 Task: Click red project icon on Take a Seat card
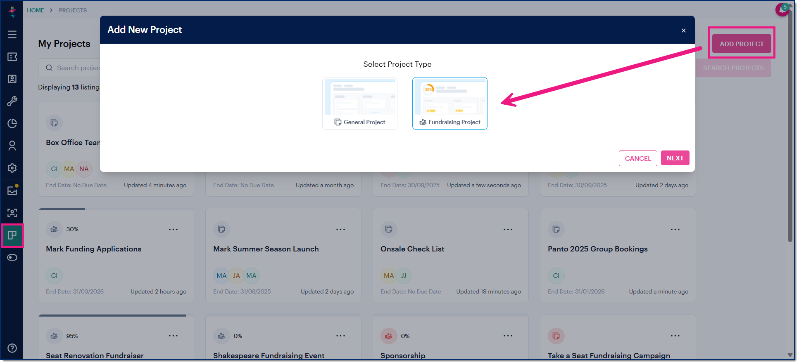pos(556,336)
